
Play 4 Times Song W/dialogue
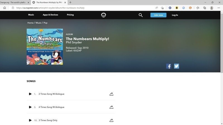click(x=30, y=107)
